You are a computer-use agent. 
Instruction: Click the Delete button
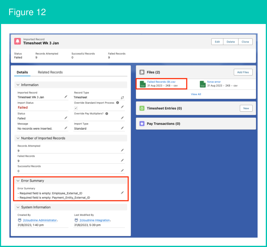coord(231,42)
